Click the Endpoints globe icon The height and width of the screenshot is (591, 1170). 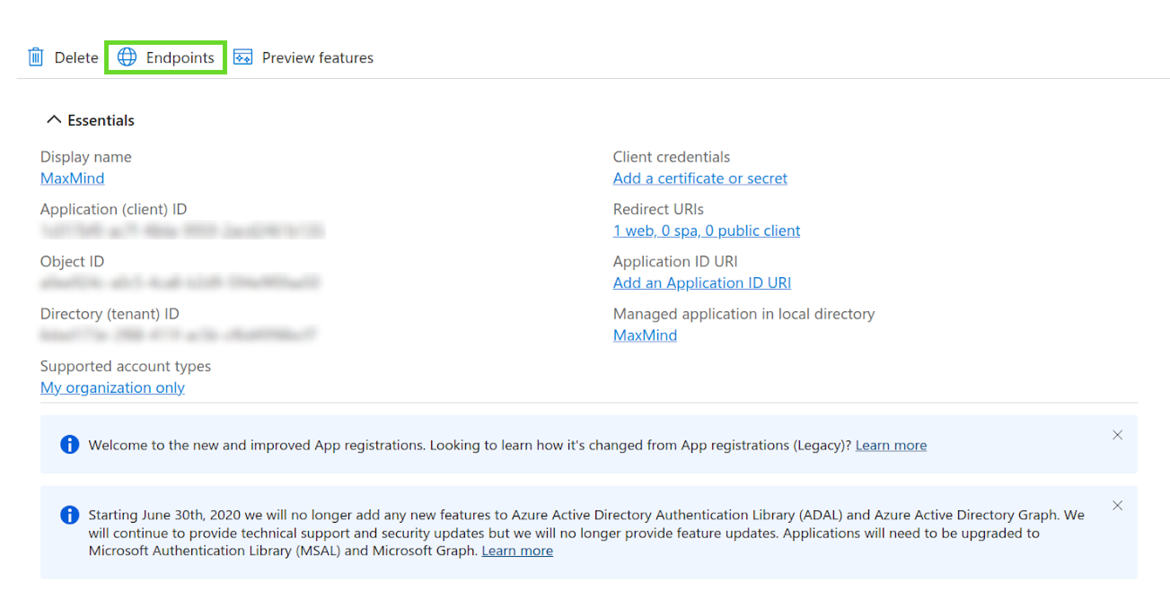tap(127, 57)
